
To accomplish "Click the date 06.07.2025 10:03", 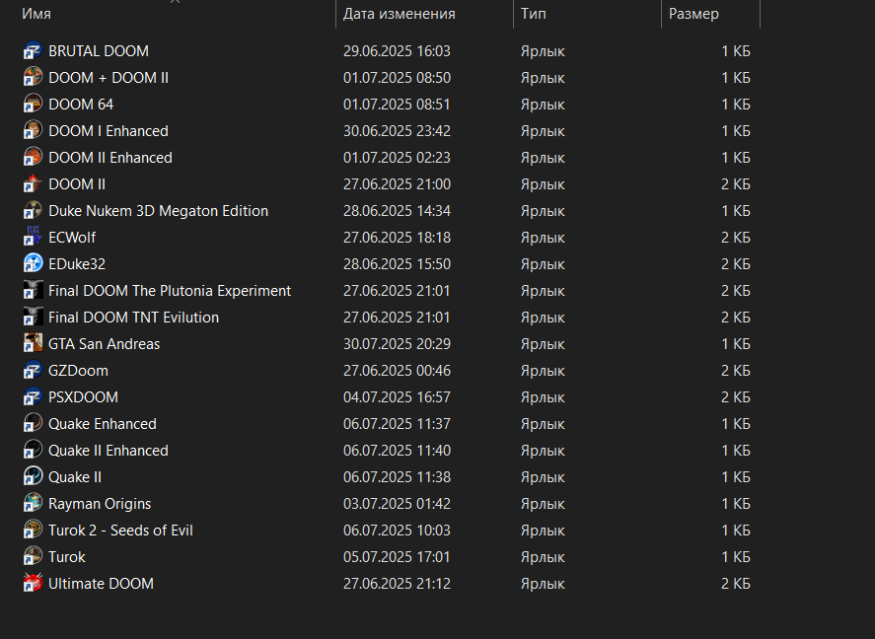I will pyautogui.click(x=397, y=531).
